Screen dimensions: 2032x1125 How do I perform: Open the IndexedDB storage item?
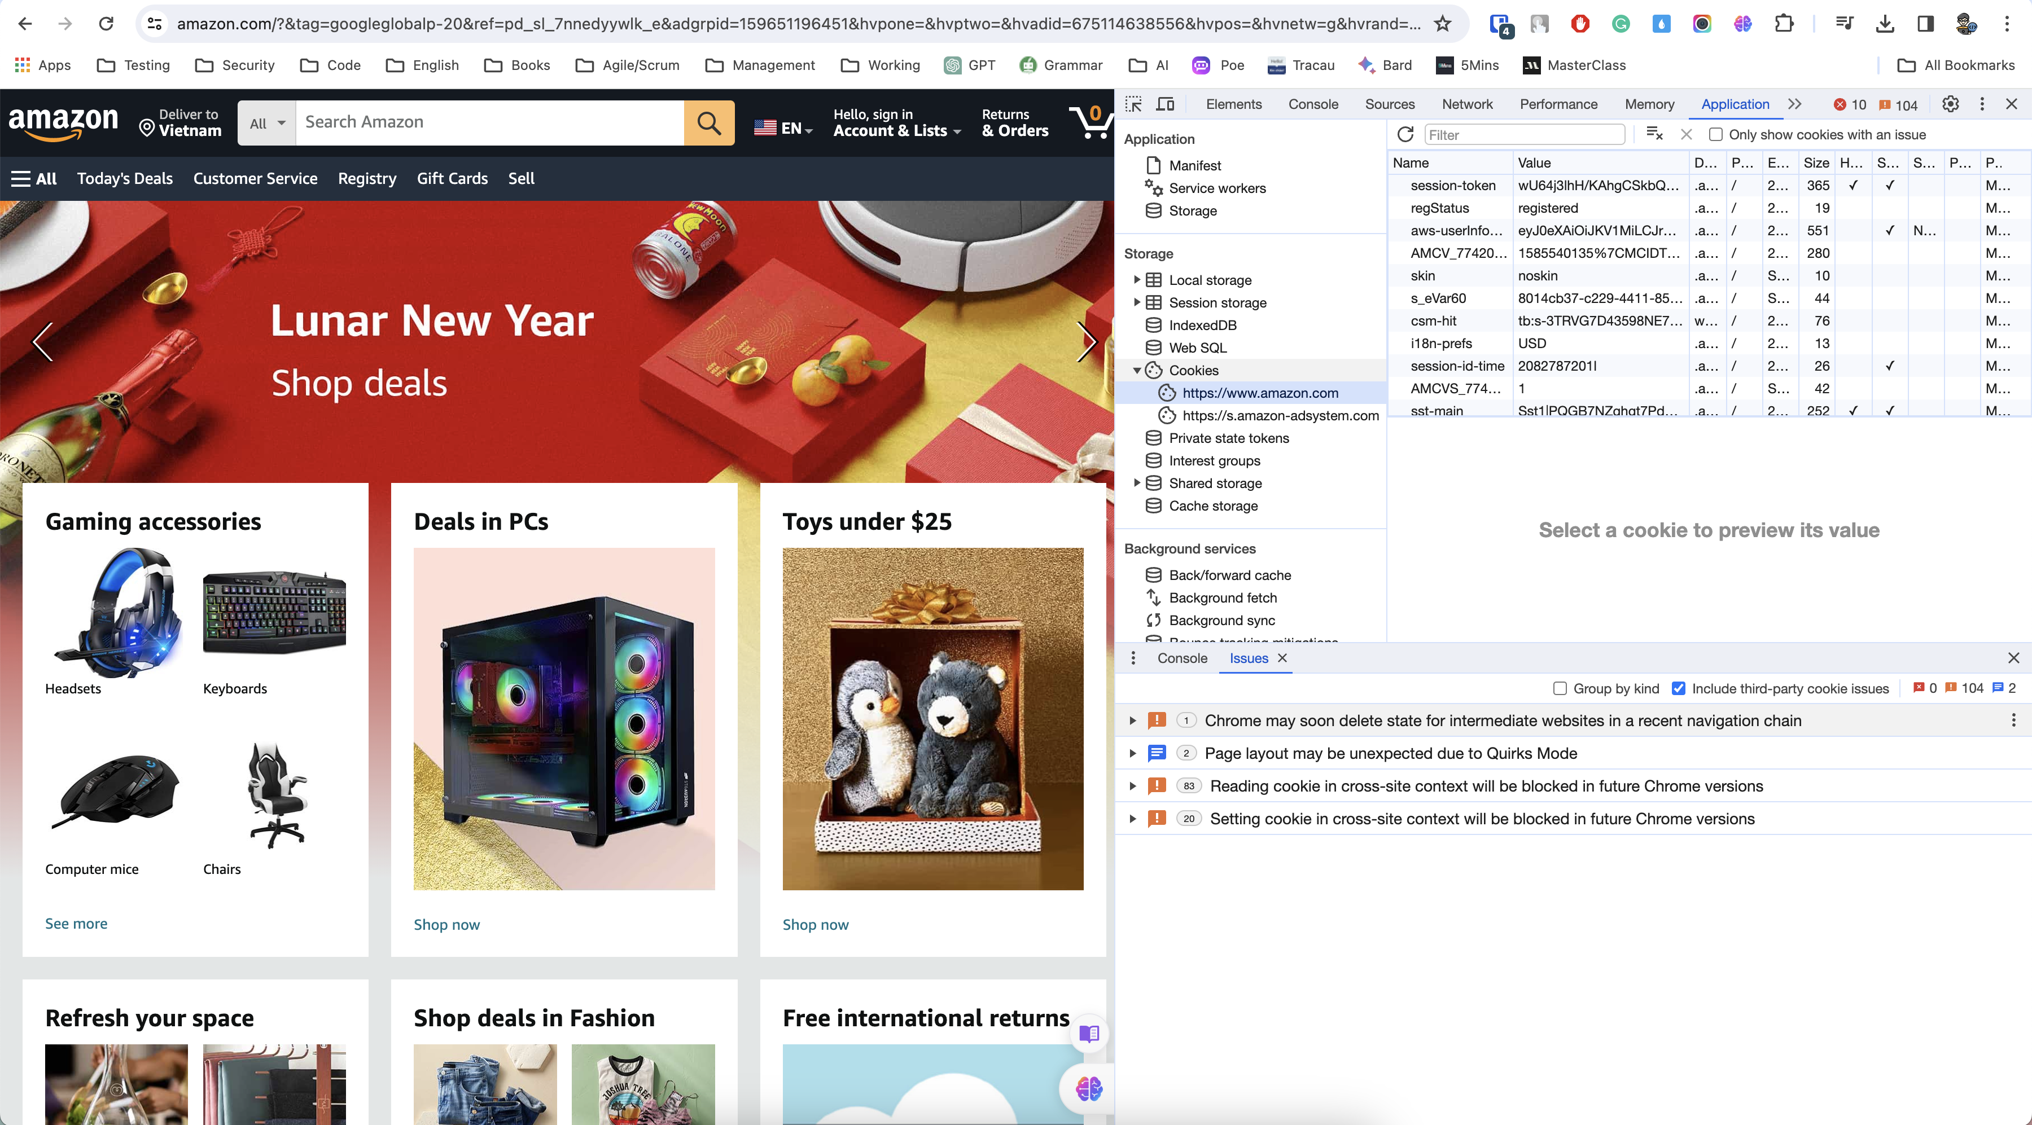(1202, 326)
